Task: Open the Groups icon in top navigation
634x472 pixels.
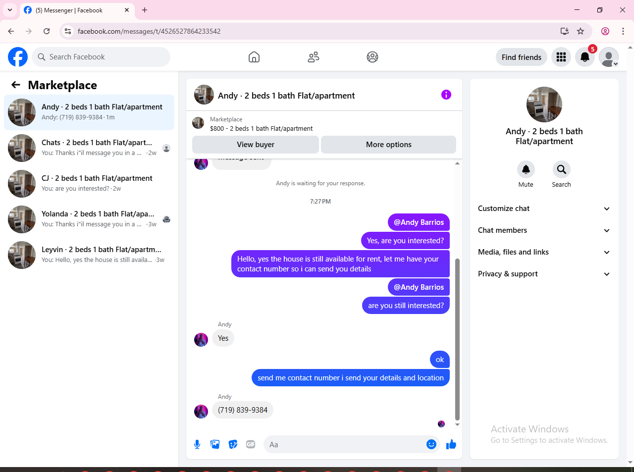Action: [372, 57]
